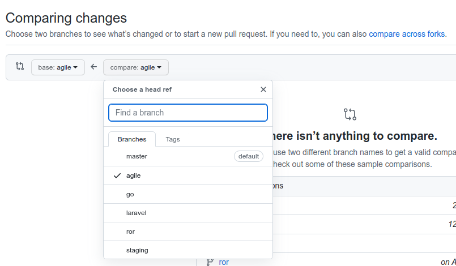The width and height of the screenshot is (456, 266).
Task: Choose the go branch
Action: 130,194
